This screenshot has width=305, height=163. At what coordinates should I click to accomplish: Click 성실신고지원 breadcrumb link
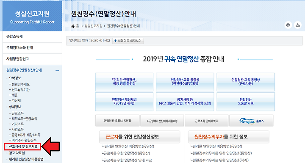point(93,26)
